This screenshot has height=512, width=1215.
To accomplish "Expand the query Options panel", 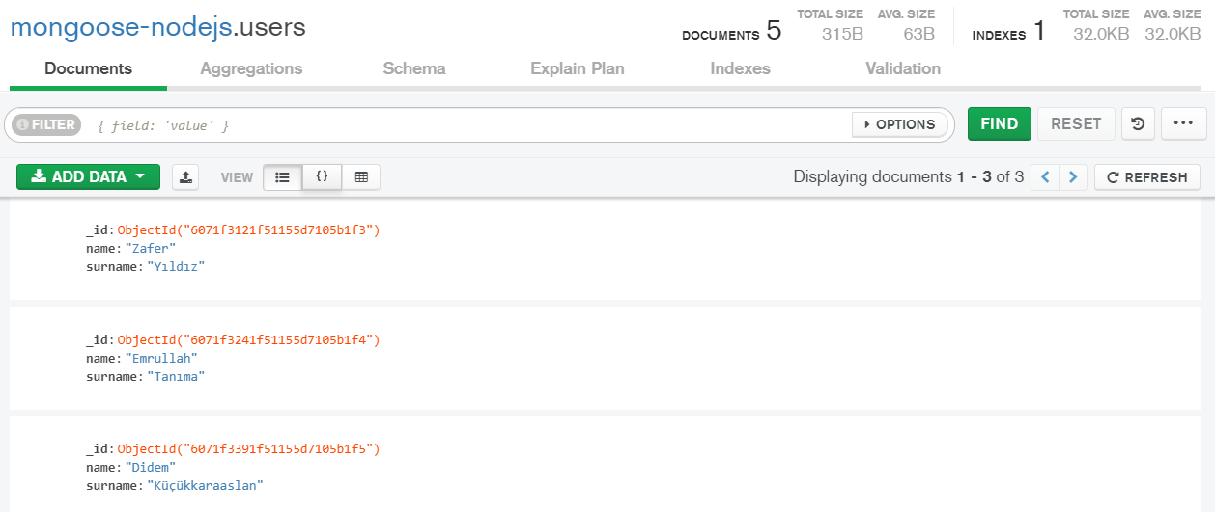I will (x=899, y=124).
